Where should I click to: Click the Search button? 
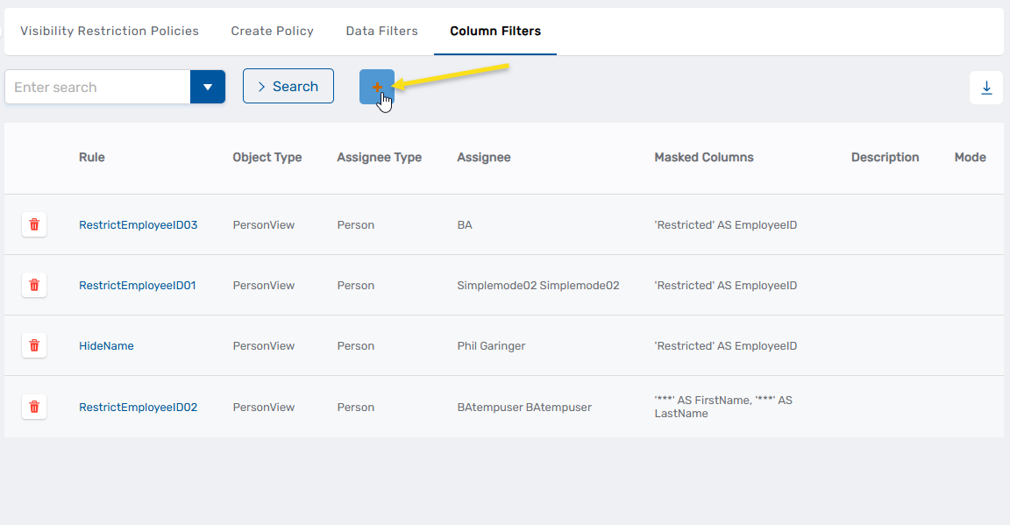(288, 86)
